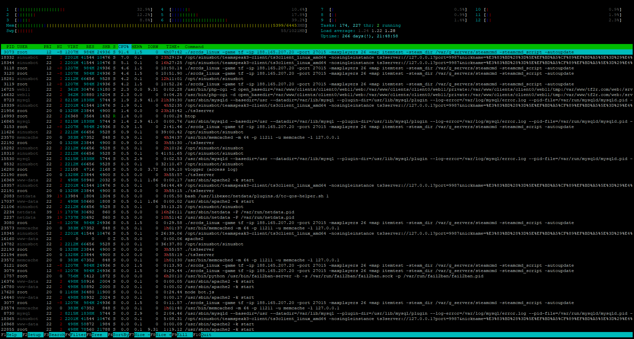
Task: Select fail2ban-server process PID 1757
Action: [317, 276]
